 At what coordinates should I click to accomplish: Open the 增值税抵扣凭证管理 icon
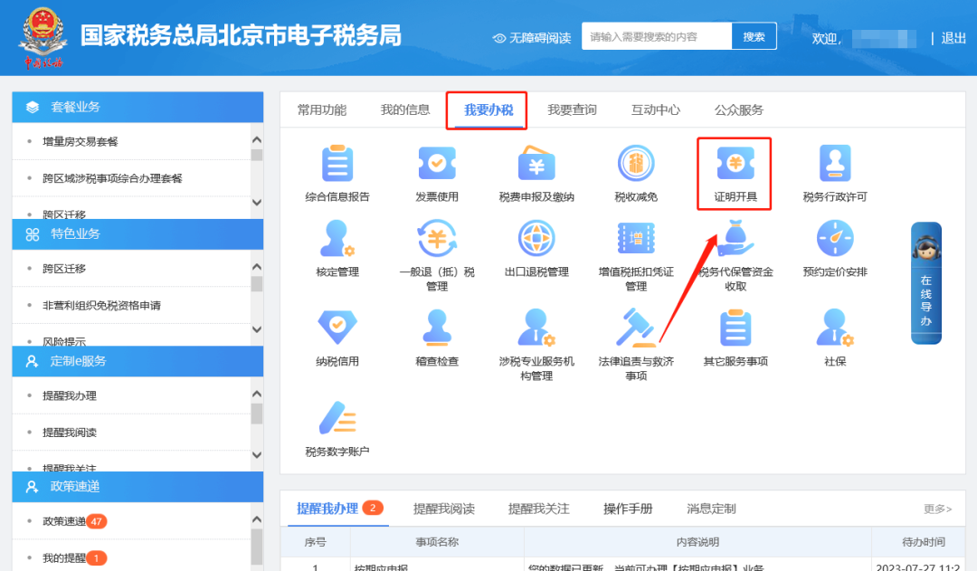(636, 239)
